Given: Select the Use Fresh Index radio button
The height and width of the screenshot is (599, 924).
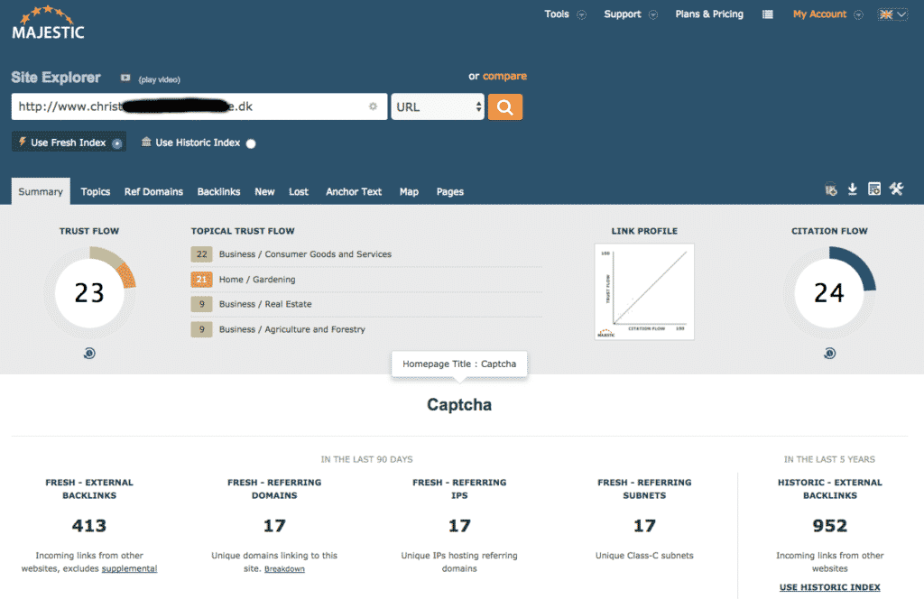Looking at the screenshot, I should [x=117, y=143].
